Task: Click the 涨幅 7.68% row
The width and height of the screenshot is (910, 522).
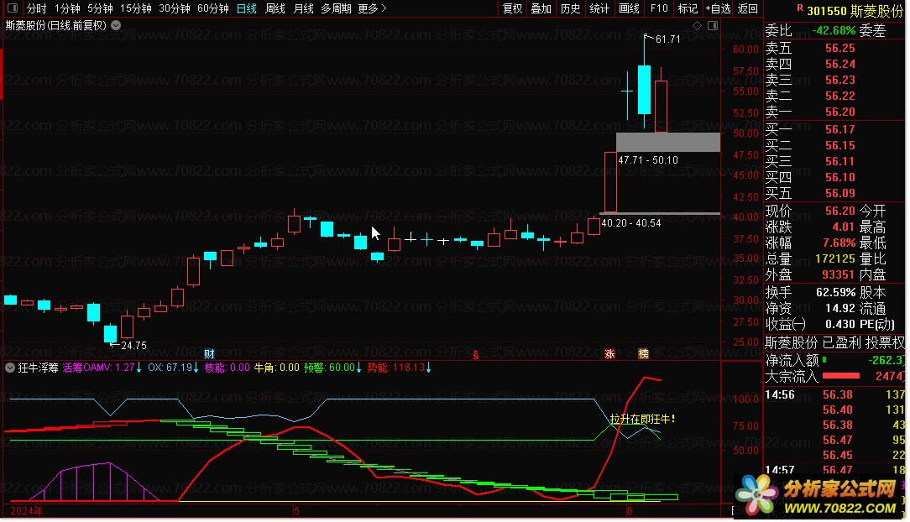Action: (811, 243)
